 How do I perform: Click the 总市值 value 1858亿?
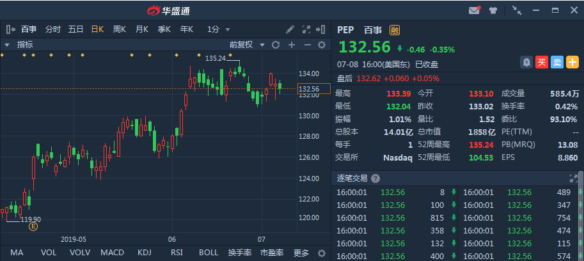[482, 132]
